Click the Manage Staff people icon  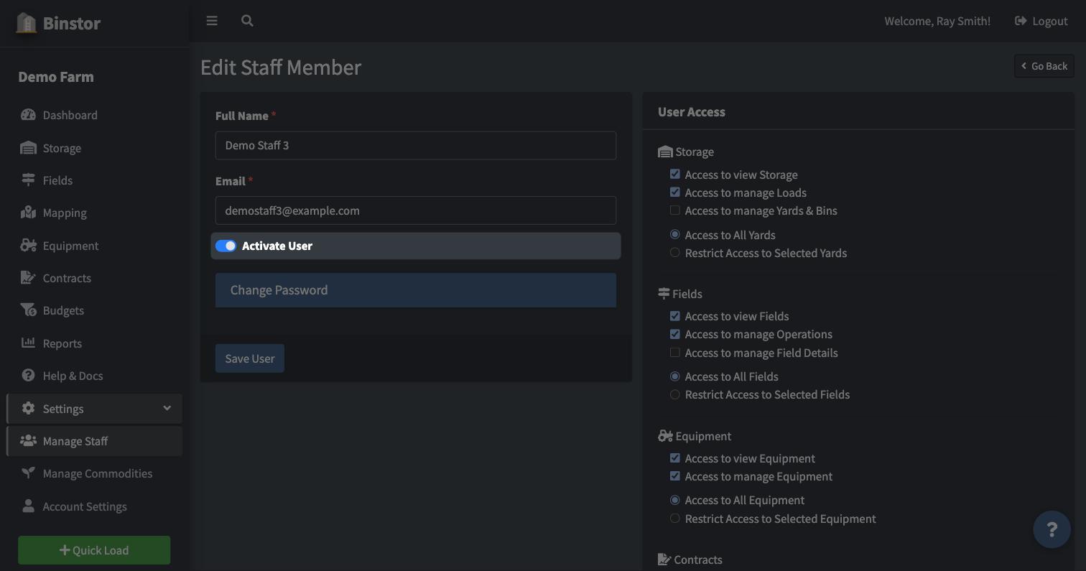pos(28,441)
